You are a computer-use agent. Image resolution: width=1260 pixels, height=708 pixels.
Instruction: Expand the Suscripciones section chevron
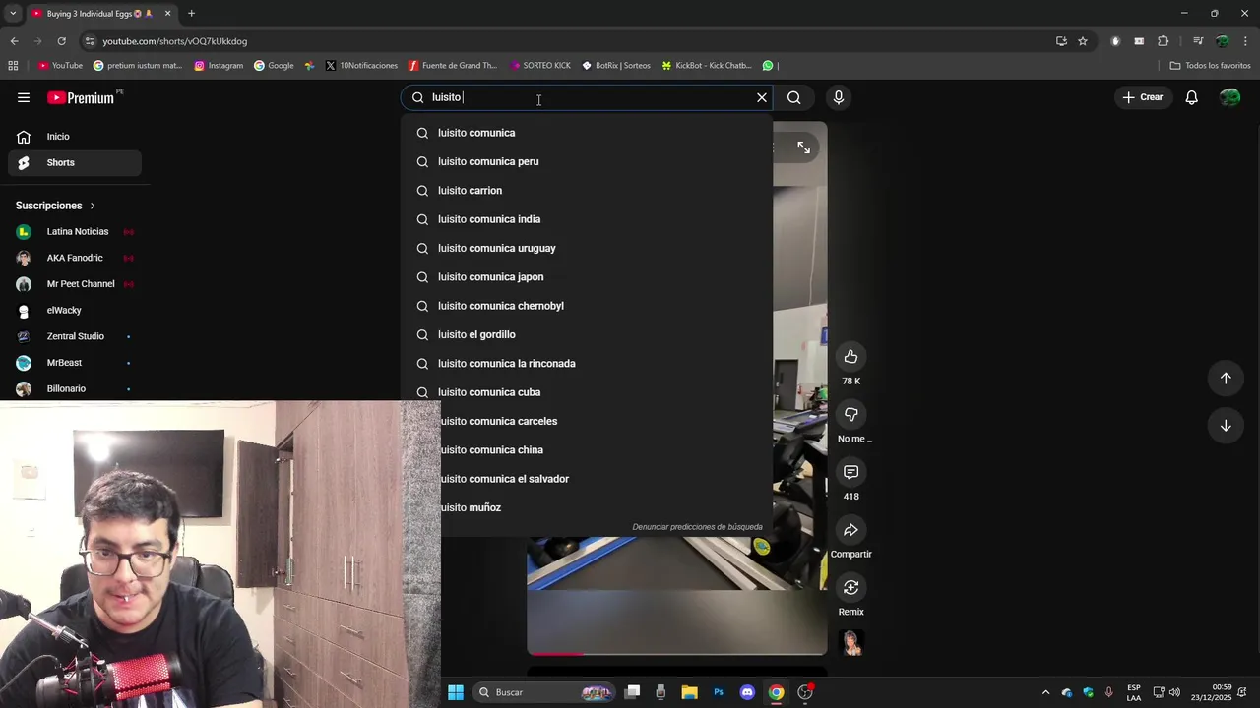click(x=93, y=206)
